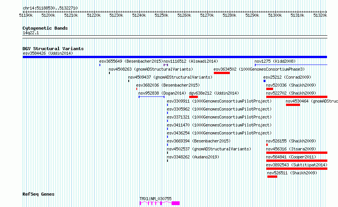Select nsv456316 (Itsara2009) label
The width and height of the screenshot is (338, 207).
(x=291, y=149)
